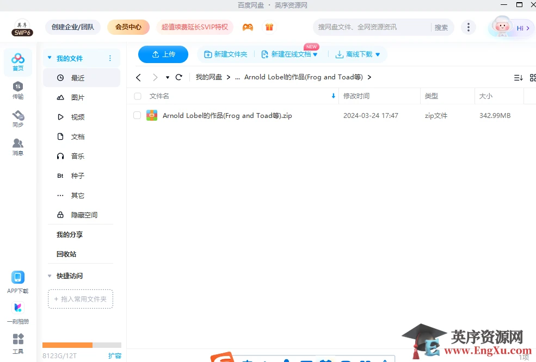536x362 pixels.
Task: Sort by 大小 column header
Action: pyautogui.click(x=486, y=96)
